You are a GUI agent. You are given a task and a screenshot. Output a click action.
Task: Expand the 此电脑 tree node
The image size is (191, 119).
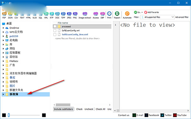click(x=3, y=40)
